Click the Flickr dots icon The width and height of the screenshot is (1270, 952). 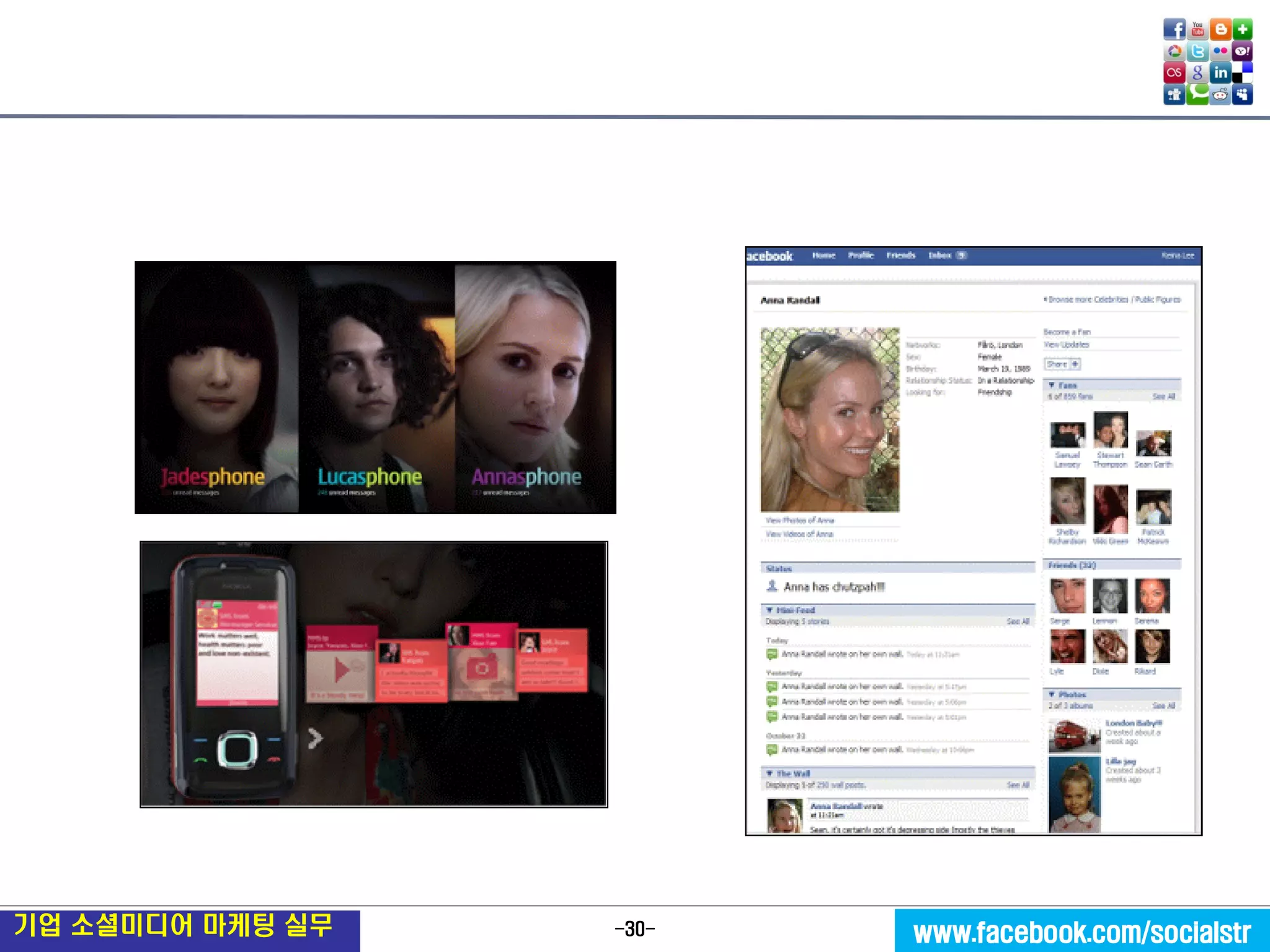pos(1220,51)
